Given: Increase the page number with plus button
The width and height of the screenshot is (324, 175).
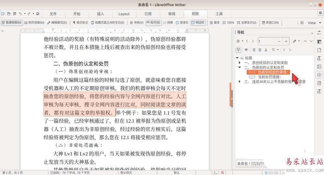Looking at the screenshot, I should coord(286,41).
